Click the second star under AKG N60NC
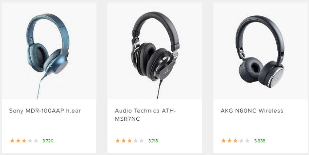 [229, 140]
